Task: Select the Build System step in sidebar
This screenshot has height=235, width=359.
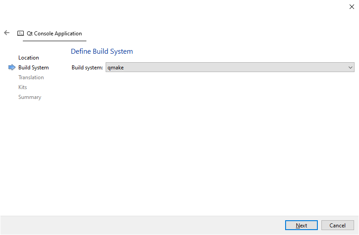Action: 34,68
